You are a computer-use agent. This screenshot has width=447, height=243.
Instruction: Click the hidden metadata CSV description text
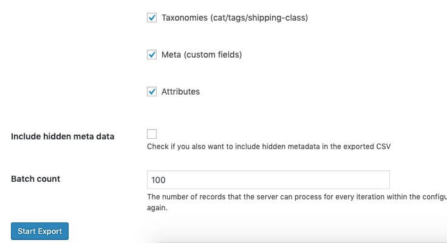coord(268,147)
